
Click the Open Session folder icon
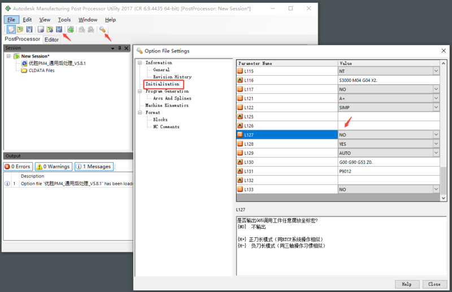tap(20, 29)
